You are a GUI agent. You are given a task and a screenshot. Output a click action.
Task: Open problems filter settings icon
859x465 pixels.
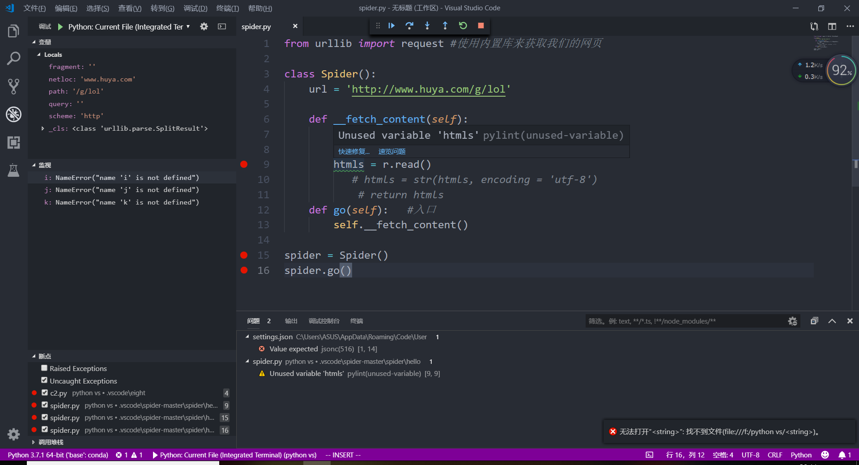click(792, 321)
